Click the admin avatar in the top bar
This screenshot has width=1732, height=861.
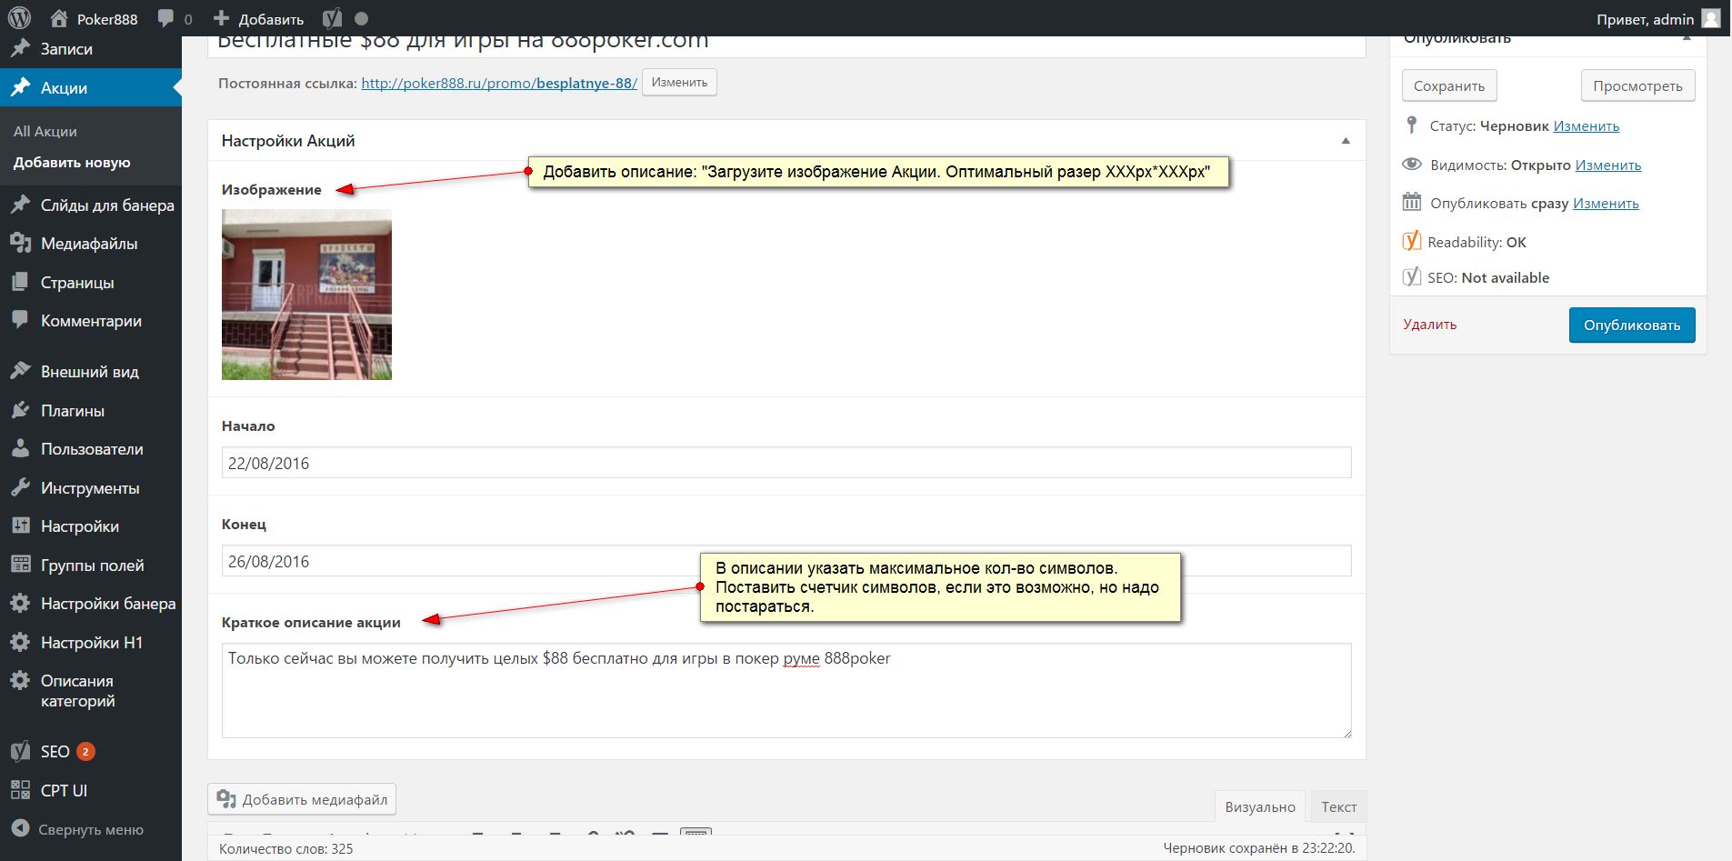(1711, 18)
